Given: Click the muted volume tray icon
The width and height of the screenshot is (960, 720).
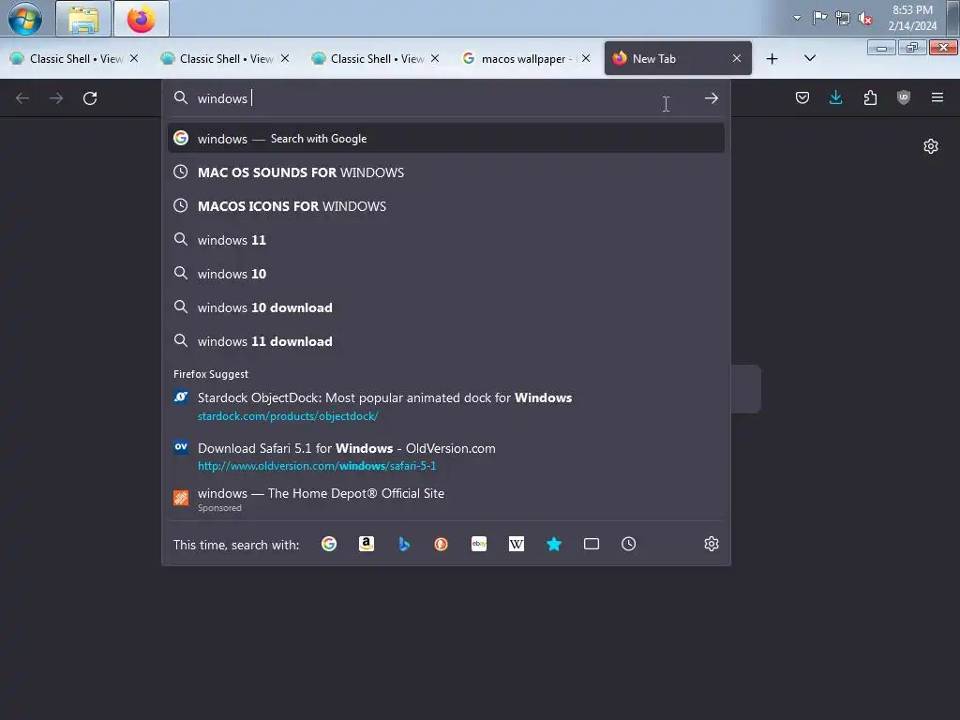Looking at the screenshot, I should coord(865,19).
